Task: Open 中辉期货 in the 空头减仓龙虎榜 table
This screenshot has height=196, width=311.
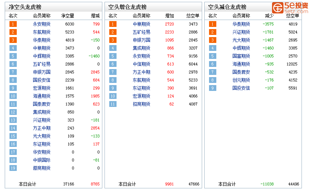Action: pos(241,48)
